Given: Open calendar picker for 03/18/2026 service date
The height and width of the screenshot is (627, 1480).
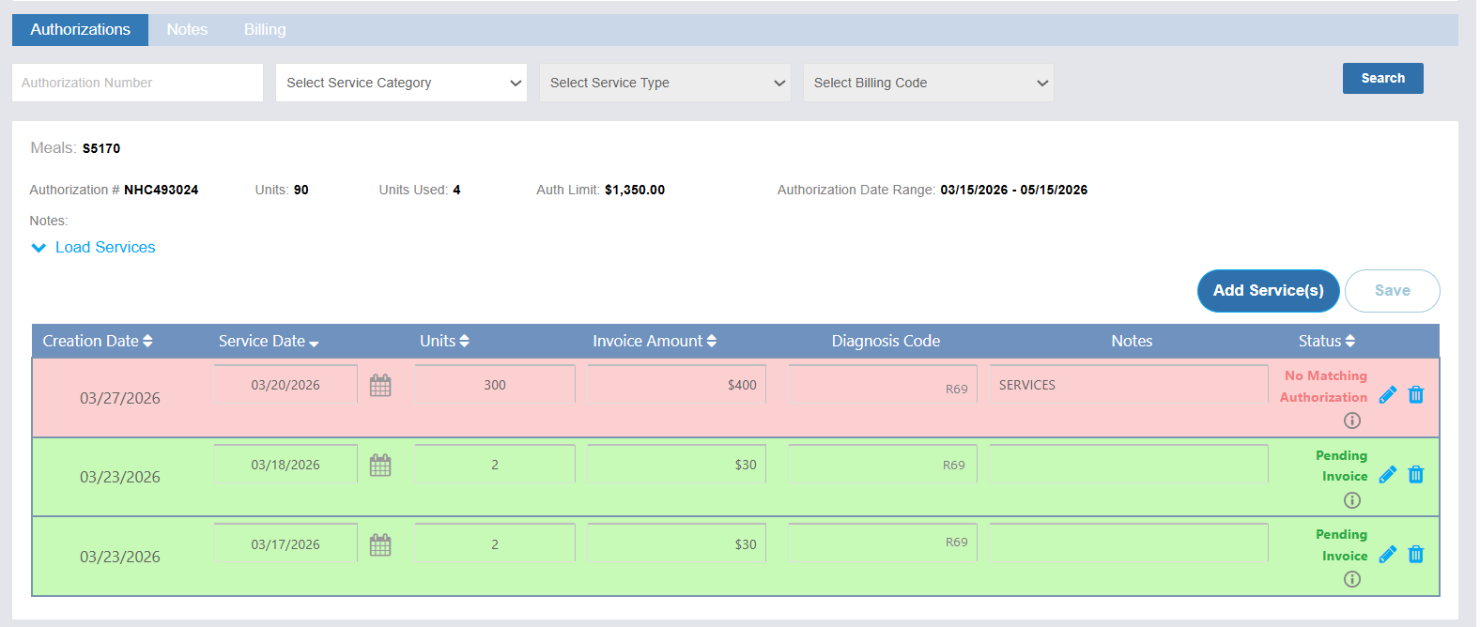Looking at the screenshot, I should (x=380, y=466).
